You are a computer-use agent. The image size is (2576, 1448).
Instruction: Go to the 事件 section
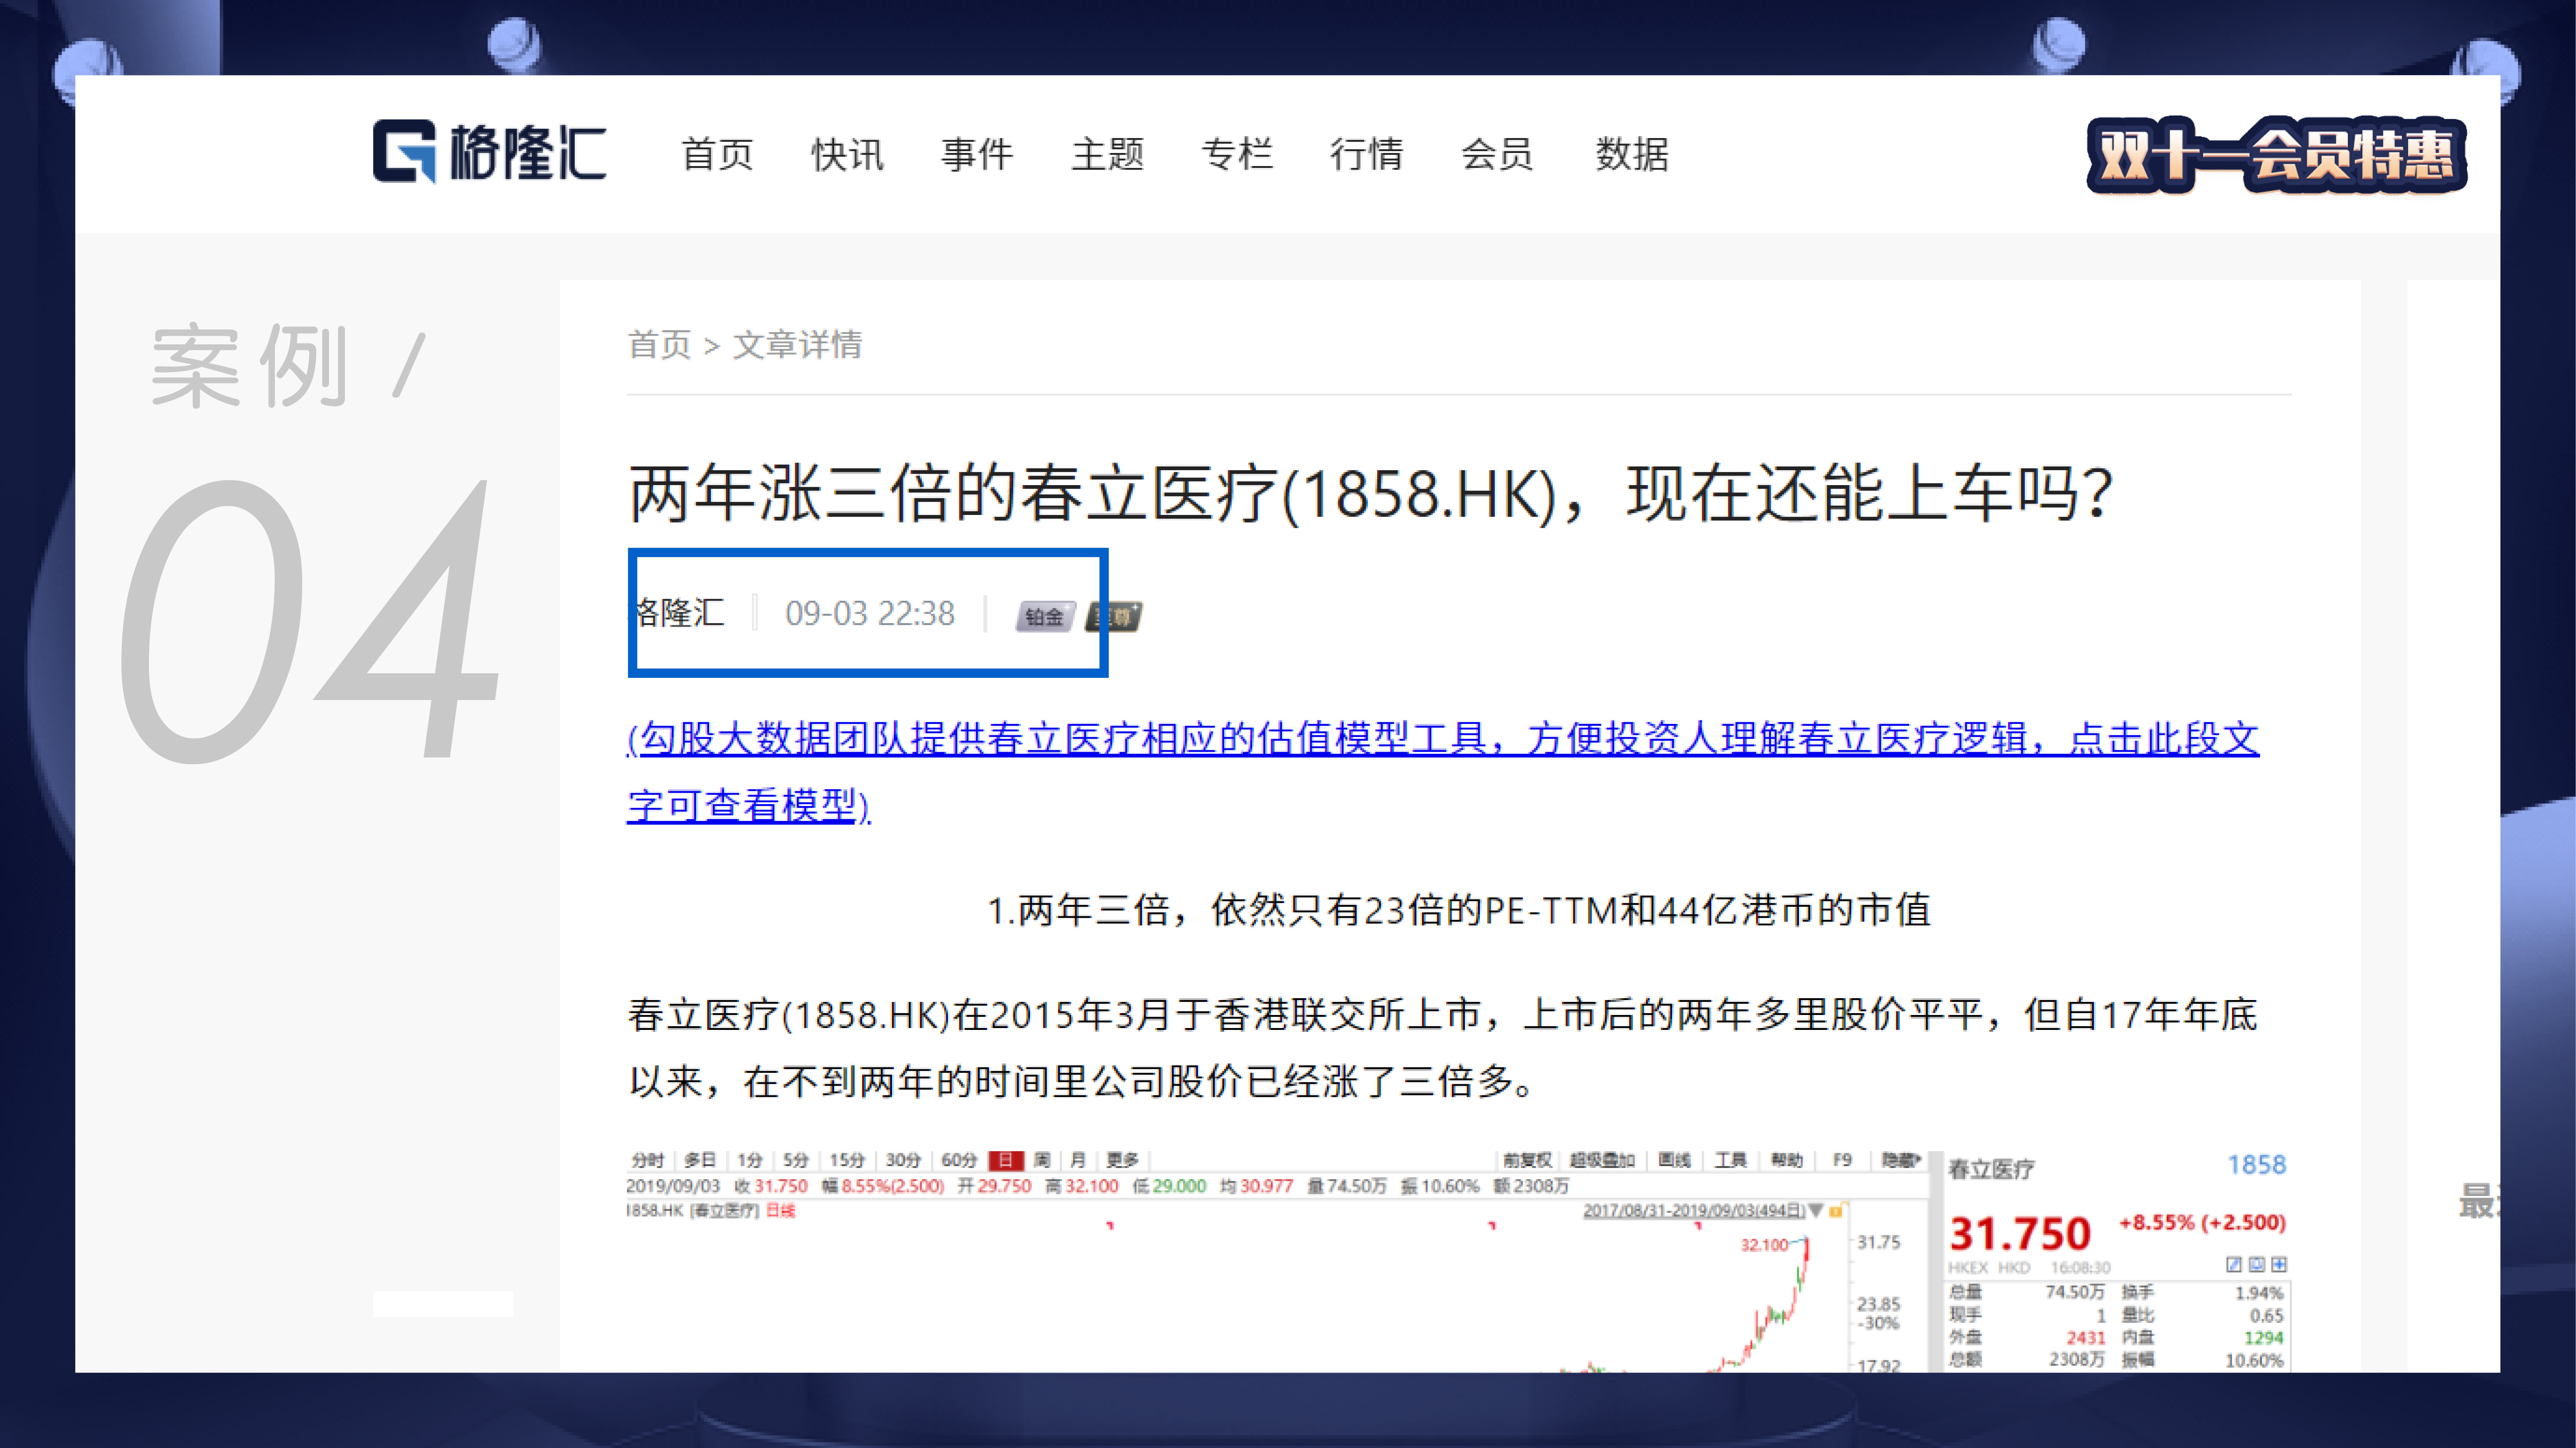coord(977,155)
